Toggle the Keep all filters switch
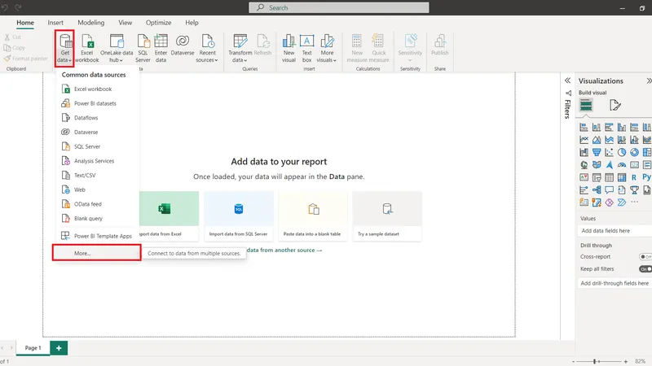Screen dimensions: 652x366 (x=645, y=268)
